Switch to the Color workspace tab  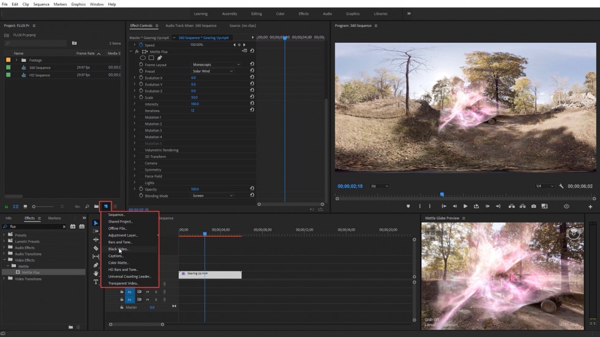[280, 13]
